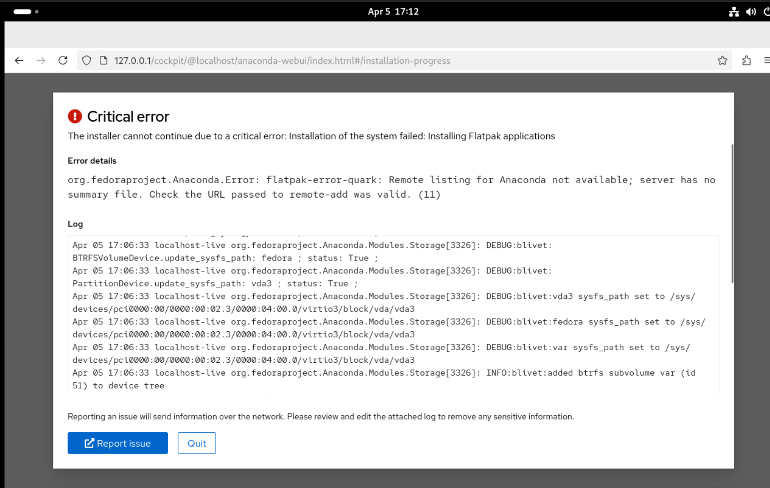770x488 pixels.
Task: Click the "DEBUG:blivet:fedora sysfs_path set to" log line
Action: [x=388, y=328]
